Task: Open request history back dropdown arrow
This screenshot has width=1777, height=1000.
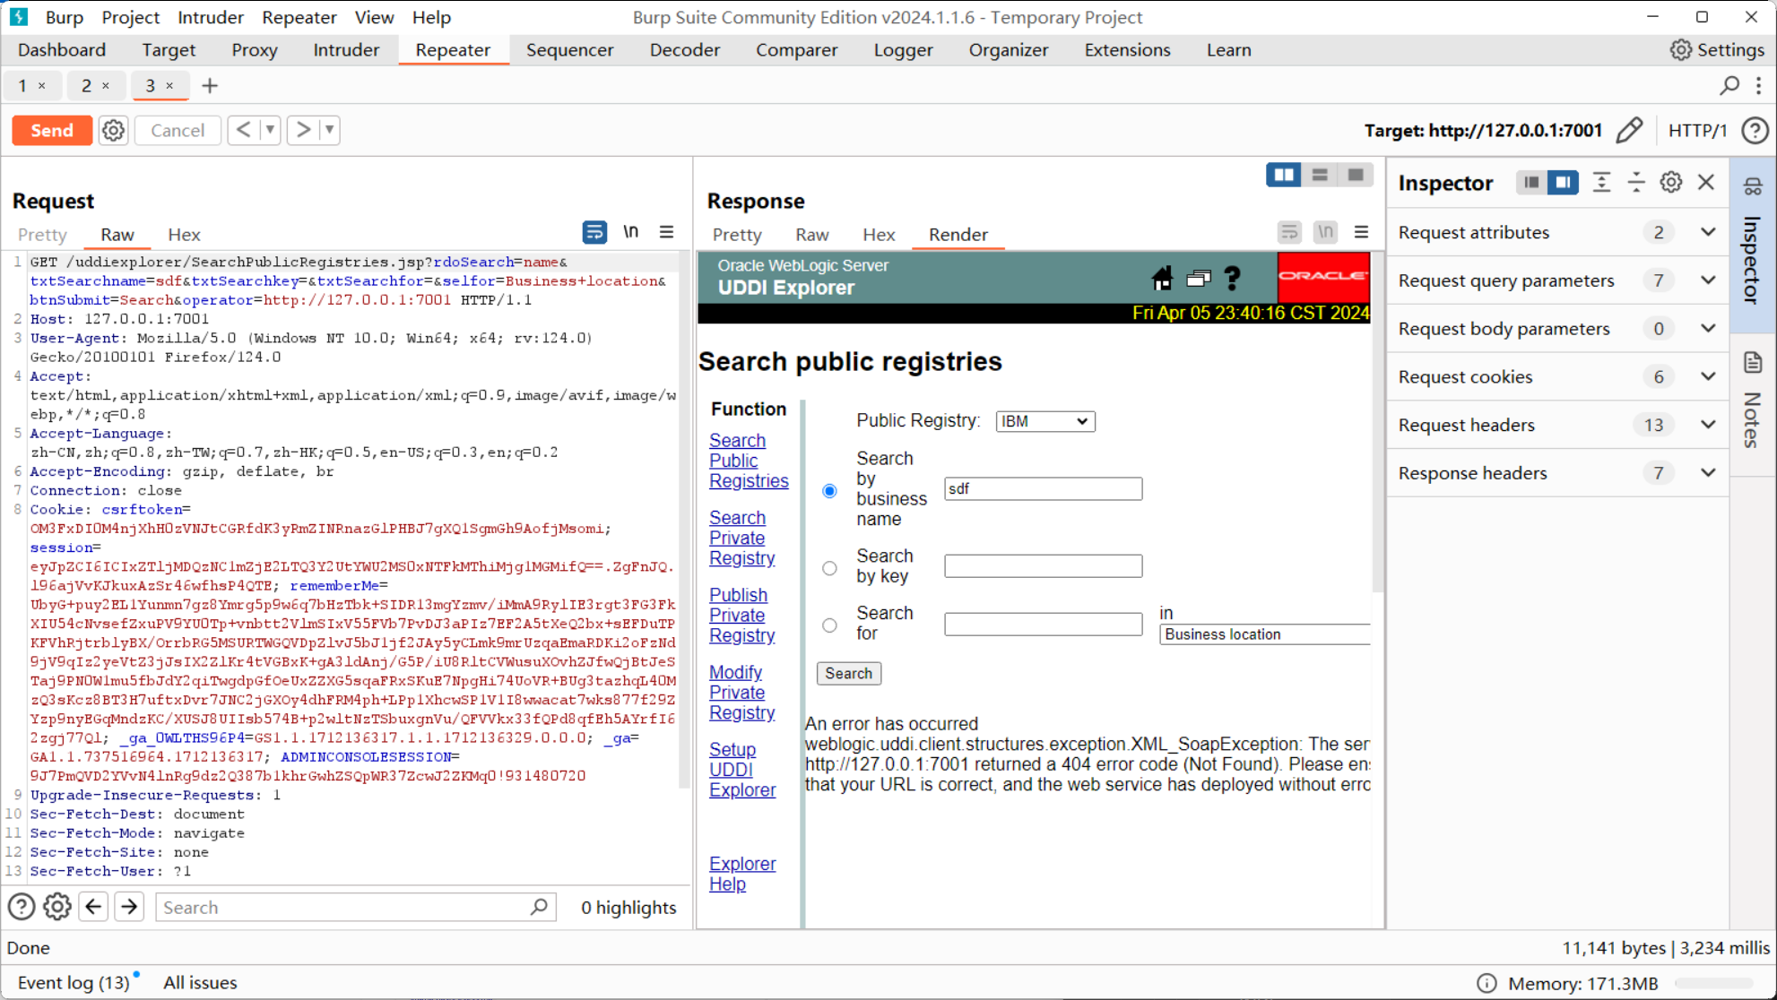Action: click(x=270, y=130)
